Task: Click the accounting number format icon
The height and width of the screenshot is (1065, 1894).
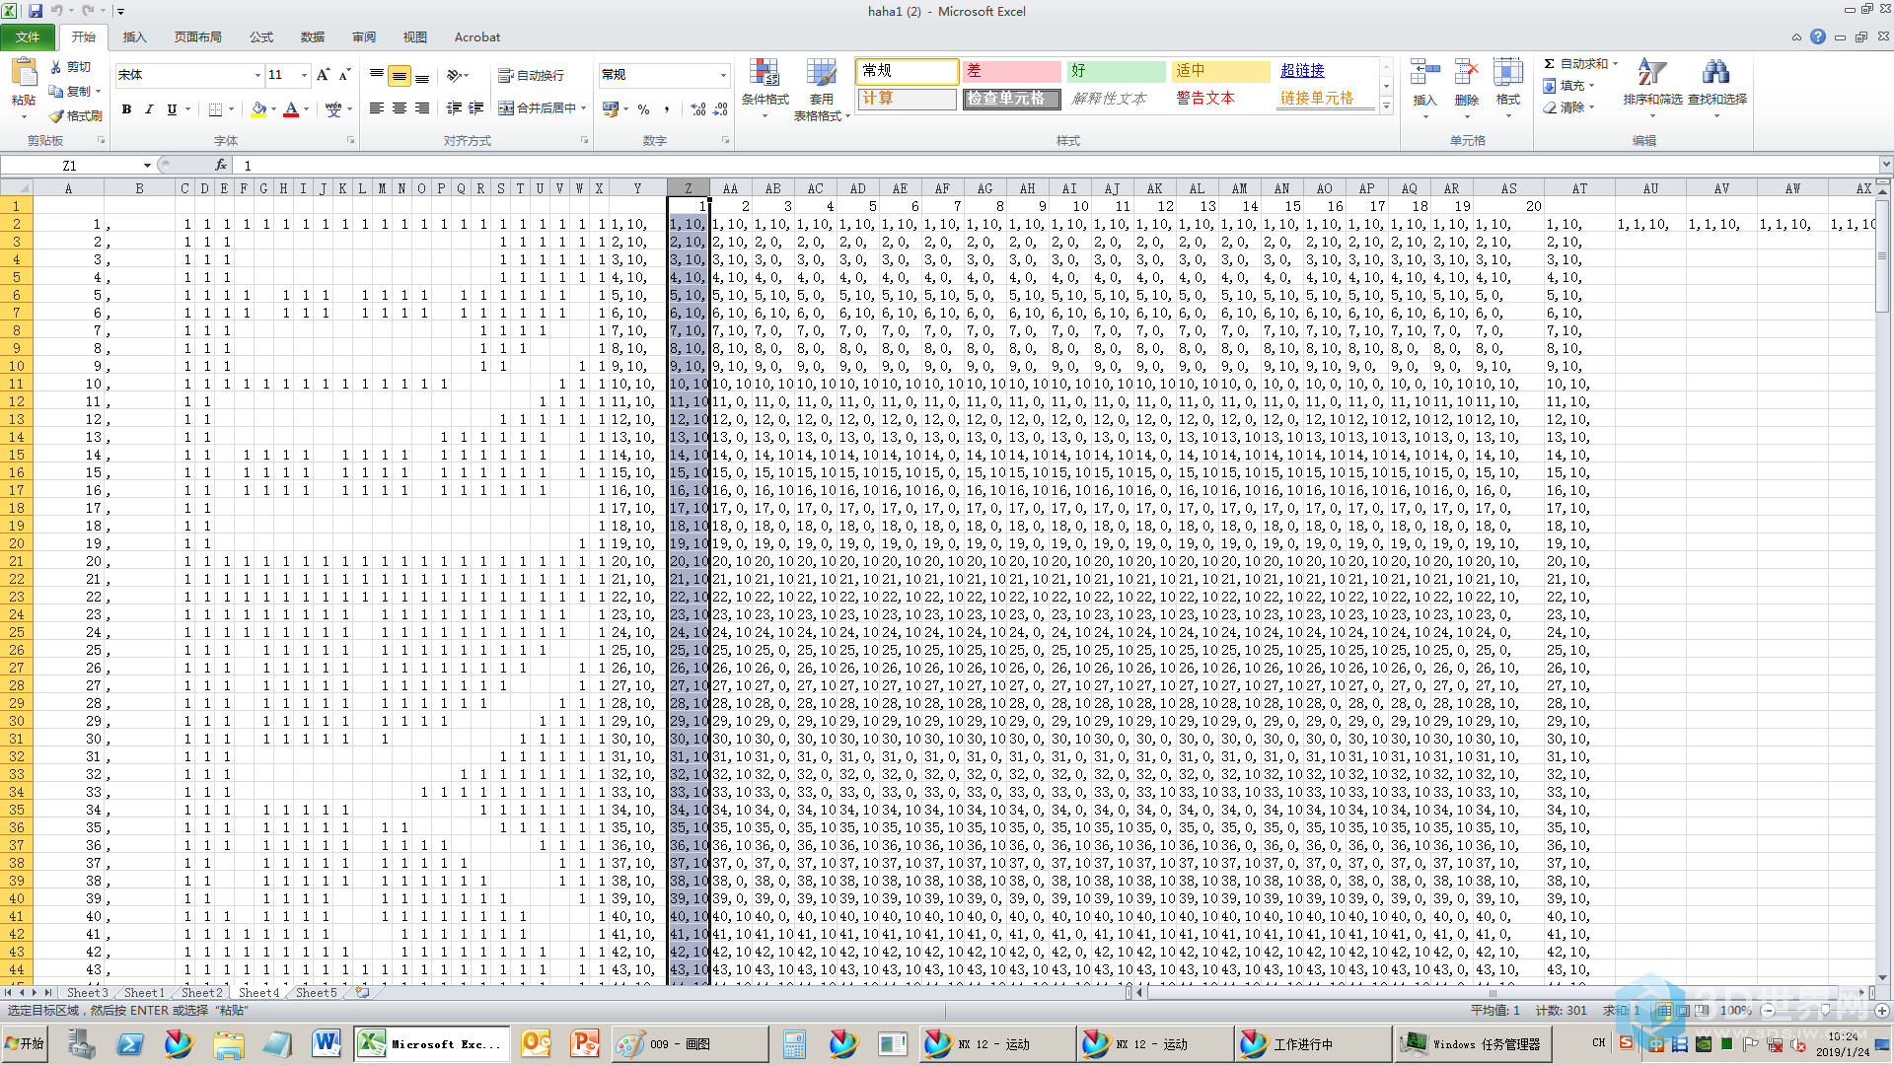Action: 611,109
